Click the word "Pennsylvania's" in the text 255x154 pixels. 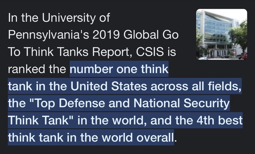(48, 35)
